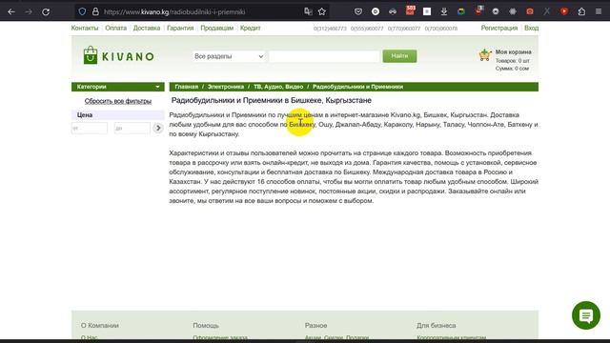Image resolution: width=610 pixels, height=343 pixels.
Task: Open the red play-button extension icon
Action: click(x=564, y=11)
